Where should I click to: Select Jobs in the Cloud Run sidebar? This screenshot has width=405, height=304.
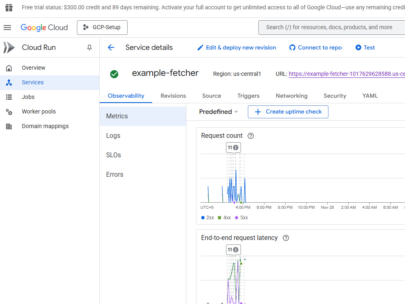pos(28,97)
